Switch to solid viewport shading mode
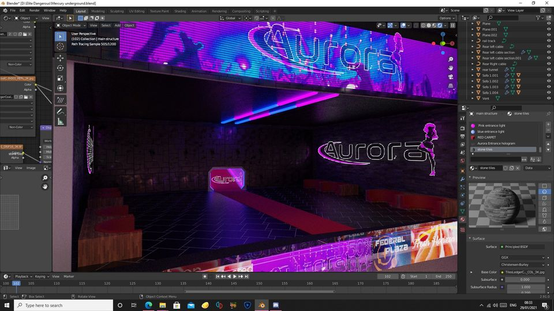The height and width of the screenshot is (311, 554). click(429, 25)
